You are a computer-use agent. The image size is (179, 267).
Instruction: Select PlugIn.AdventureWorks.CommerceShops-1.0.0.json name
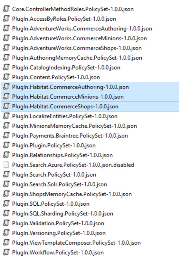77,48
